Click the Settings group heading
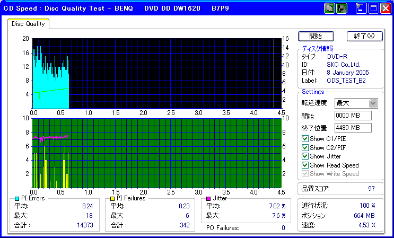Viewport: 394px width, 238px height. [x=313, y=92]
